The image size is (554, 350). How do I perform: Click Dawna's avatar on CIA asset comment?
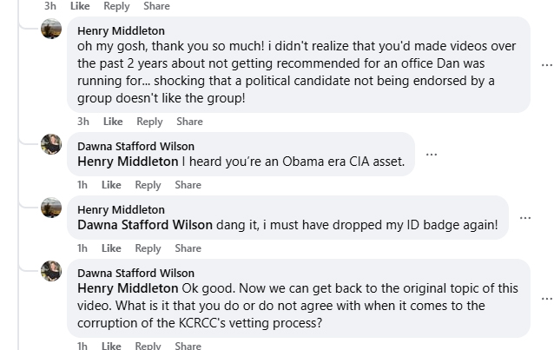[x=51, y=145]
